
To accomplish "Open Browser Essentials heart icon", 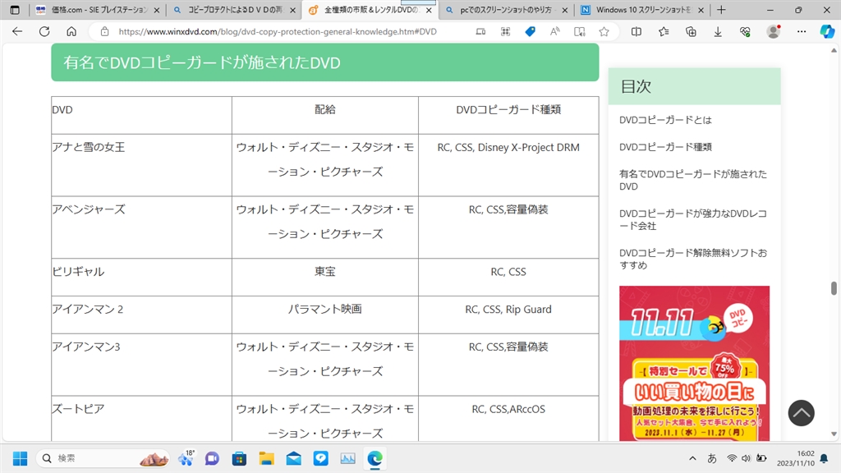I will point(745,32).
